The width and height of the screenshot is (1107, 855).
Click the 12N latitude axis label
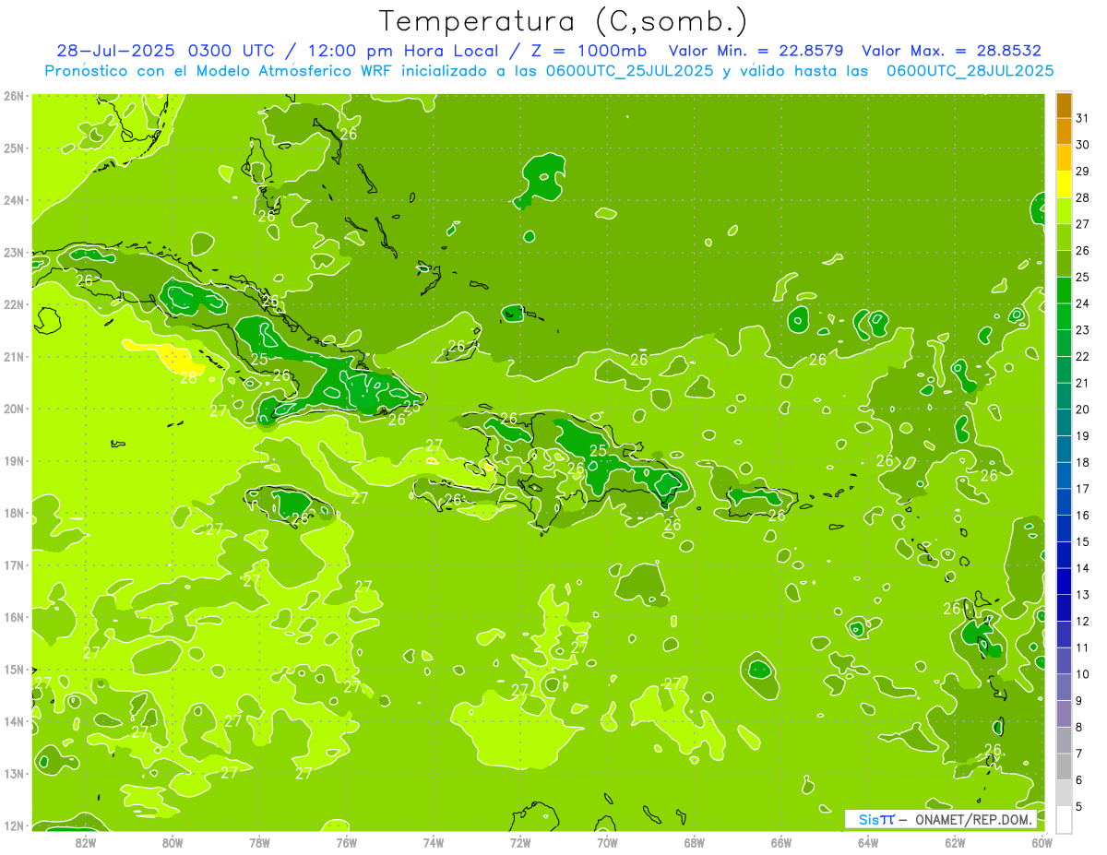[14, 825]
